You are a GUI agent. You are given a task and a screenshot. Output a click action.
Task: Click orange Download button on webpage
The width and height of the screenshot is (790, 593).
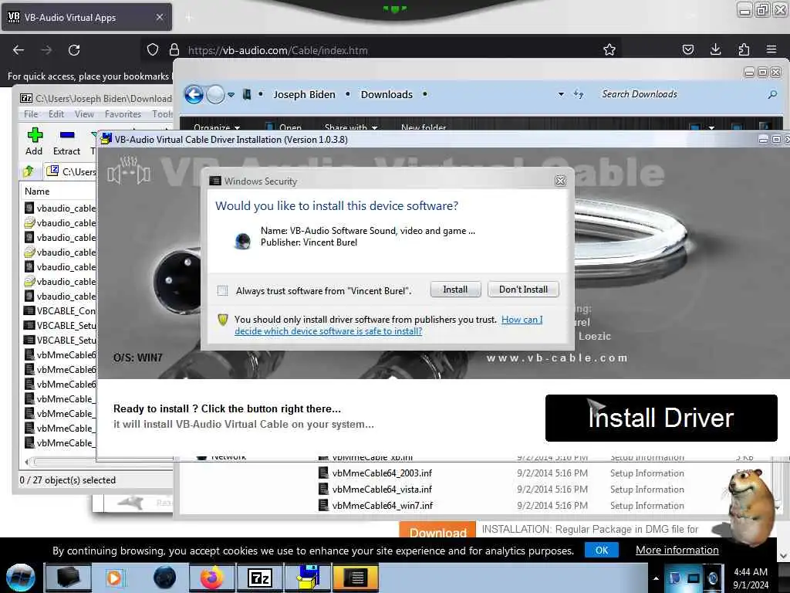437,530
